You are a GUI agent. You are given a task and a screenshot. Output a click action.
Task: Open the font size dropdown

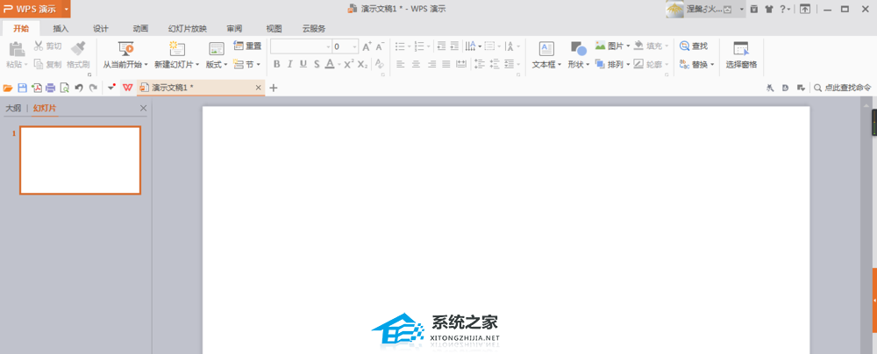point(354,46)
